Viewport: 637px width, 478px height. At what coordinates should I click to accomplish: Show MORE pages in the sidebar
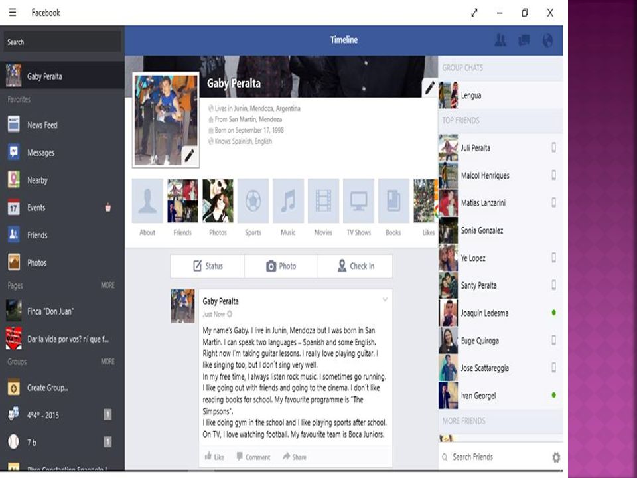(107, 285)
